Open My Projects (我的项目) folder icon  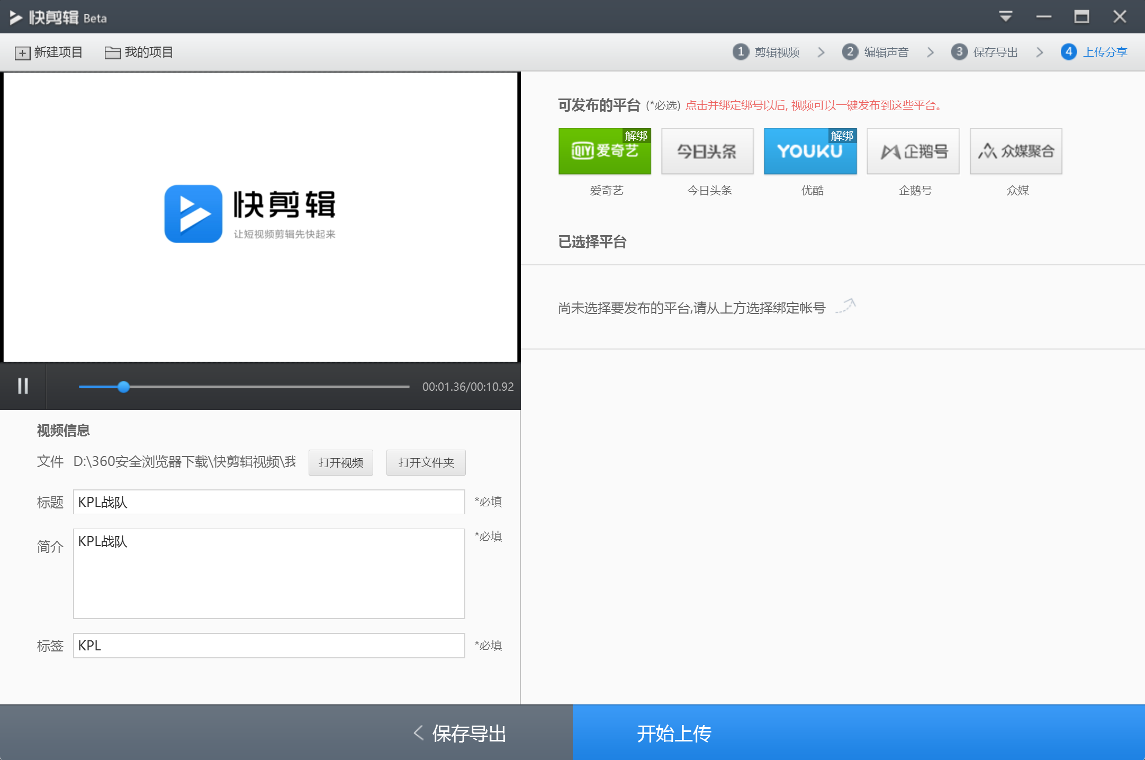point(112,52)
